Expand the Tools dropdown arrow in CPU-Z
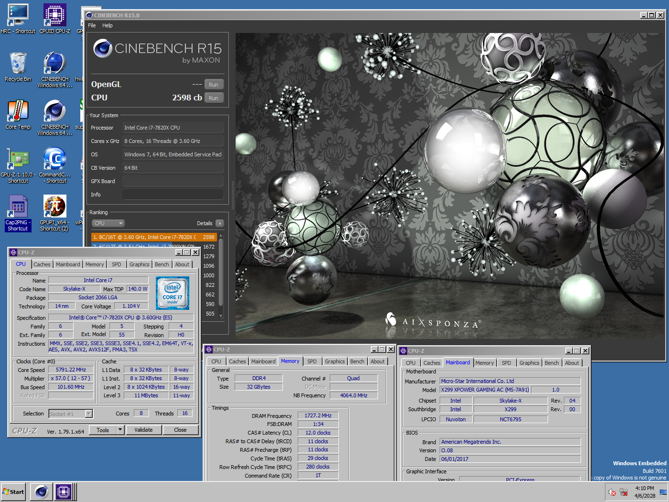Image resolution: width=669 pixels, height=502 pixels. (120, 430)
